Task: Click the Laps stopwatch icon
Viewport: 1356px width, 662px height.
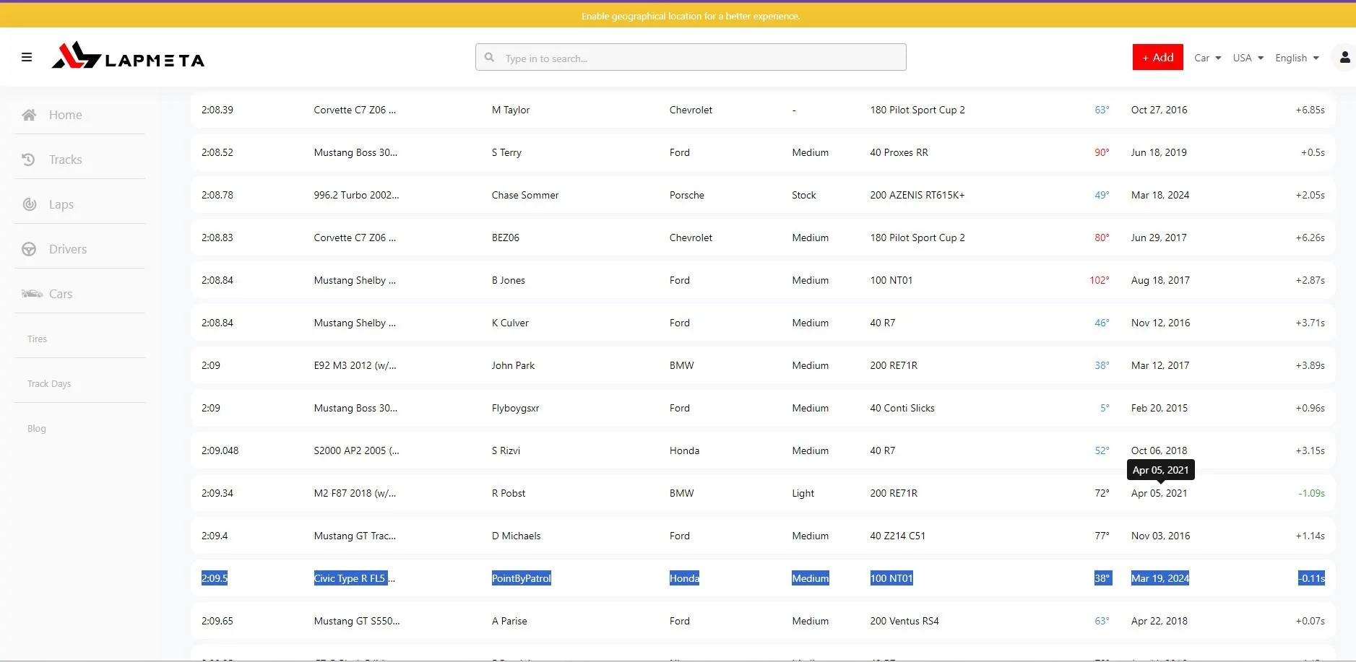Action: [30, 204]
